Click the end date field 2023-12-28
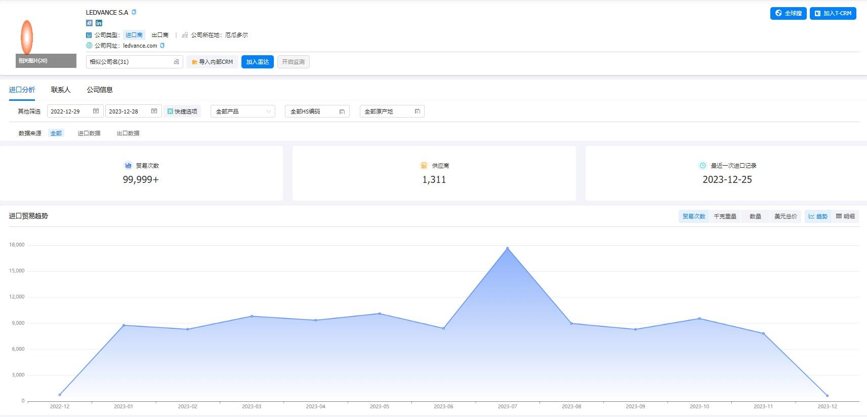Viewport: 867px width, 417px height. 134,111
